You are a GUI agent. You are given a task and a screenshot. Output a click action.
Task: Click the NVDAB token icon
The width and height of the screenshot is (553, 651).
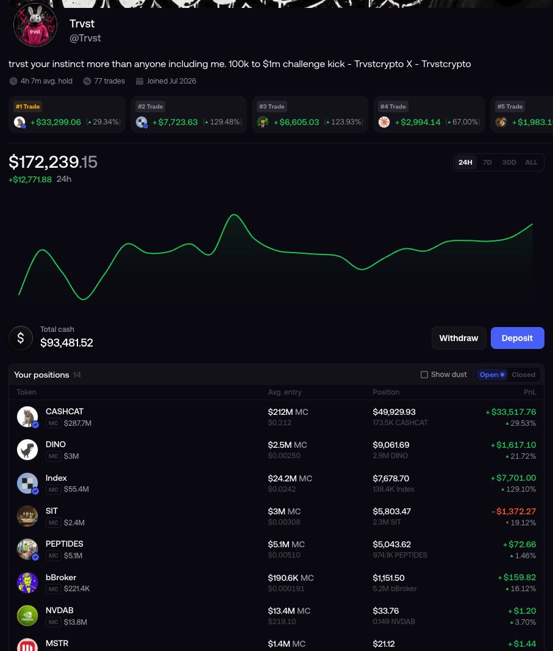(x=27, y=616)
